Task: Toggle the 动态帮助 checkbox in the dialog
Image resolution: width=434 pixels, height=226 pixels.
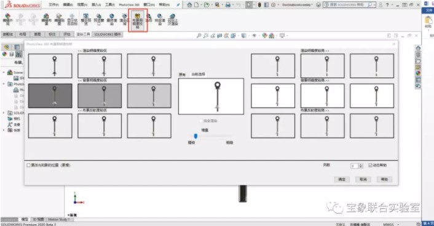Action: [370, 165]
